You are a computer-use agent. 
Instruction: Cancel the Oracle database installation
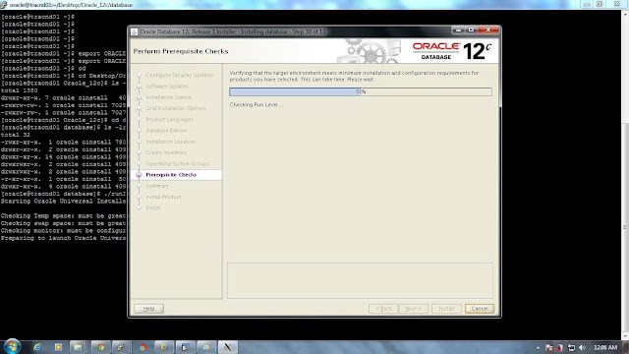(x=480, y=309)
